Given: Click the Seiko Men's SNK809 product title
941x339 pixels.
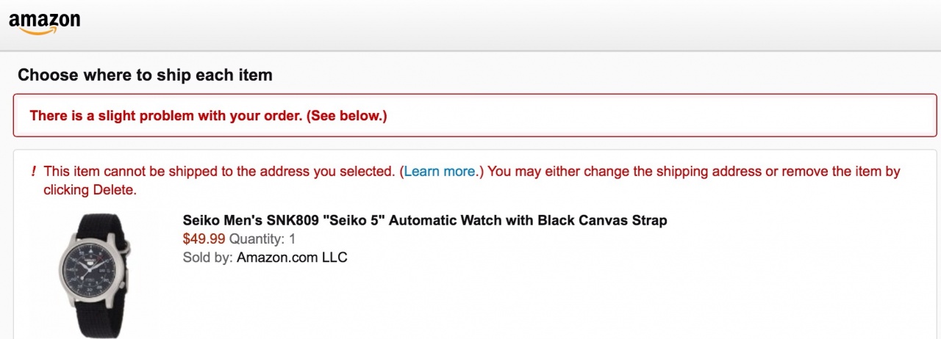Looking at the screenshot, I should click(424, 220).
